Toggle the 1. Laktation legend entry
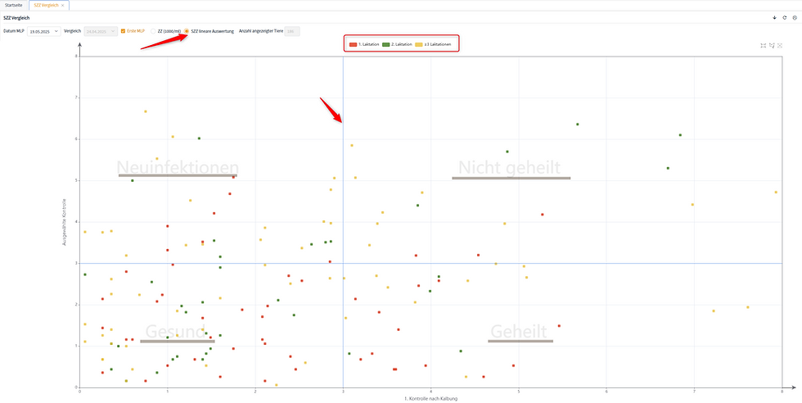Viewport: 802px width, 403px height. tap(364, 44)
